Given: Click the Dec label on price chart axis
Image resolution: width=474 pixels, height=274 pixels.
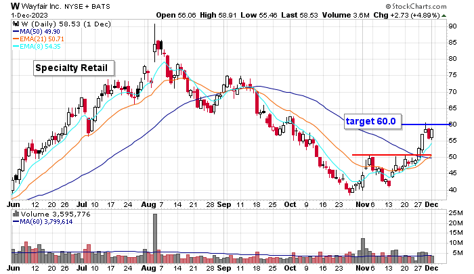Looking at the screenshot, I should point(432,205).
